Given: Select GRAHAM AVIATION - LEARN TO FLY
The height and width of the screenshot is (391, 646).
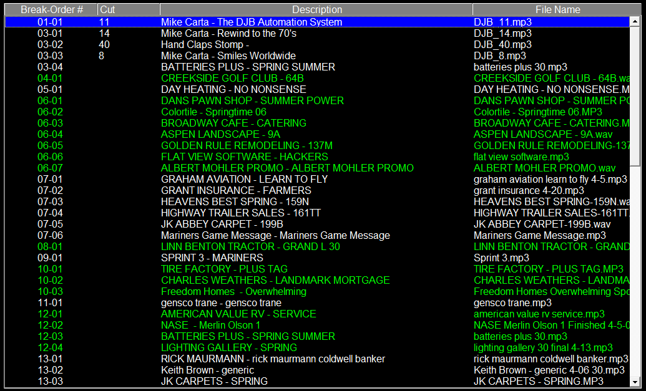Looking at the screenshot, I should pos(244,179).
